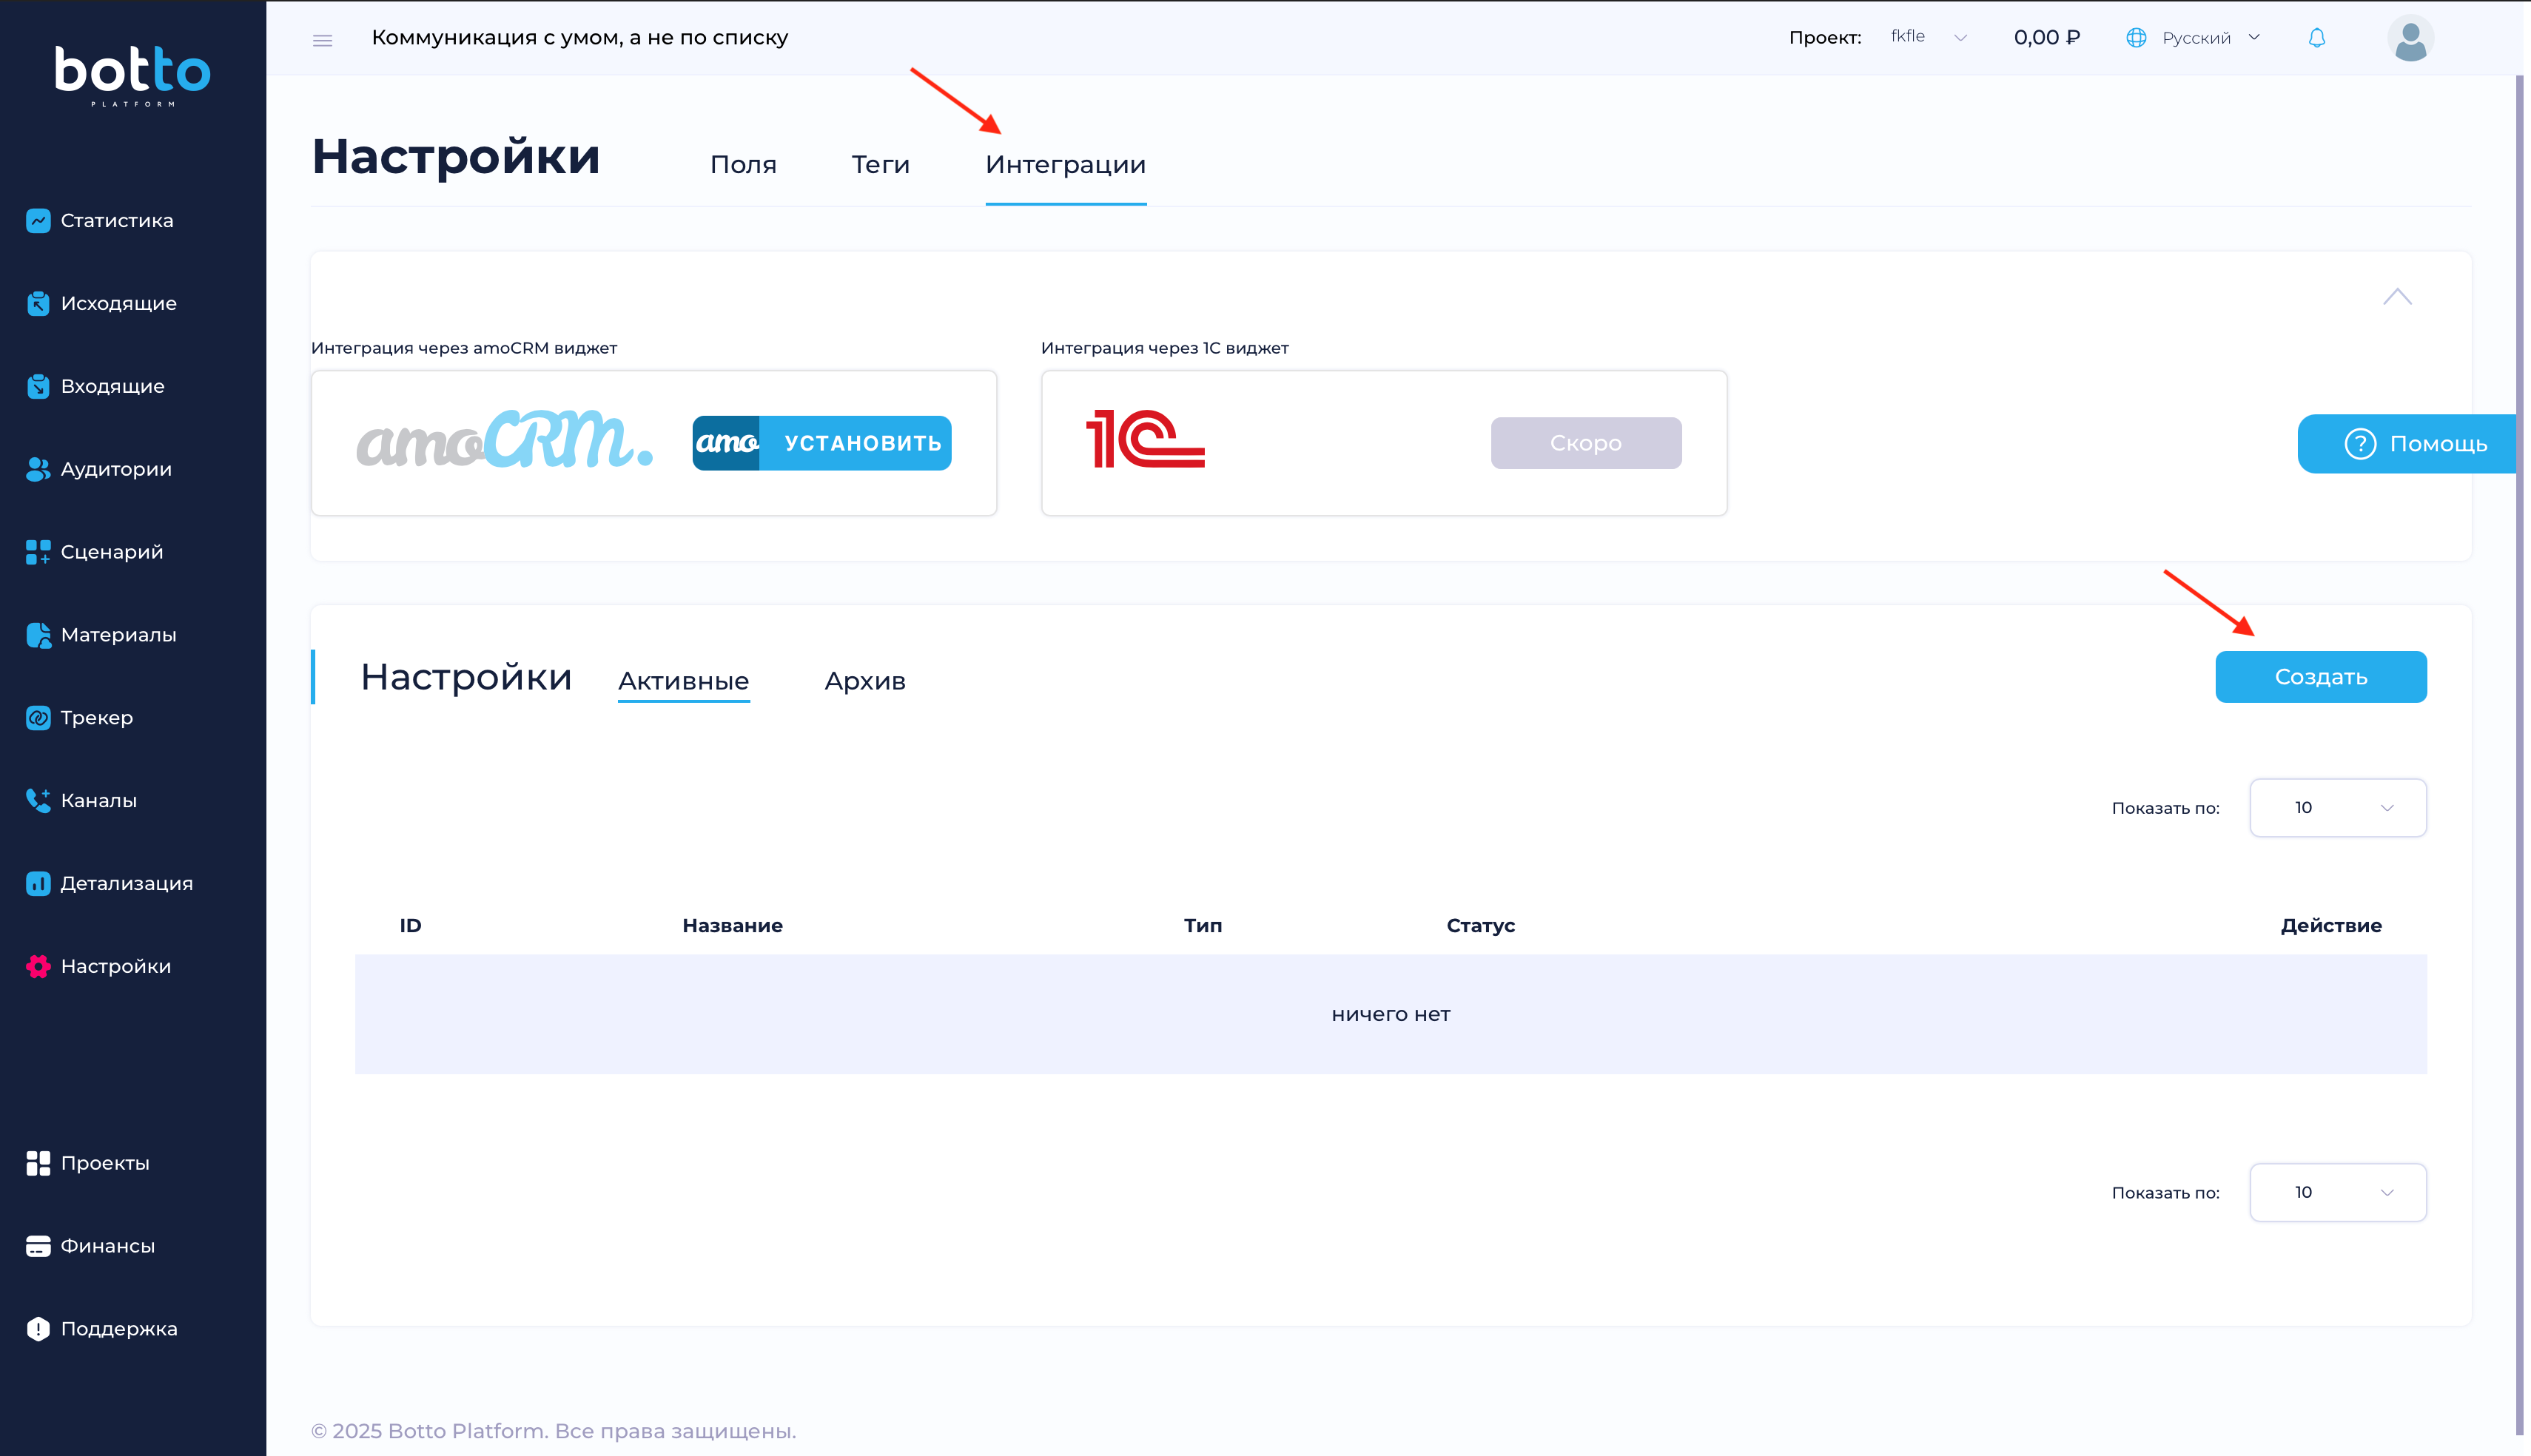Open Статистика from the sidebar
Viewport: 2531px width, 1456px height.
pyautogui.click(x=116, y=221)
